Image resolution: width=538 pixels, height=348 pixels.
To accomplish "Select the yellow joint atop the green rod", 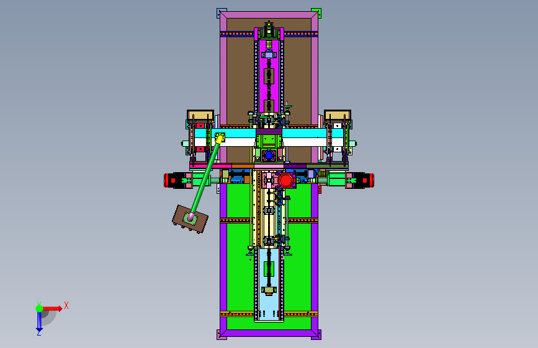I will (220, 138).
